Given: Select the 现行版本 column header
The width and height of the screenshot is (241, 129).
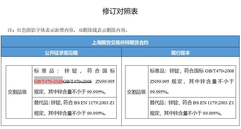Looking at the screenshot, I should coord(180,53).
